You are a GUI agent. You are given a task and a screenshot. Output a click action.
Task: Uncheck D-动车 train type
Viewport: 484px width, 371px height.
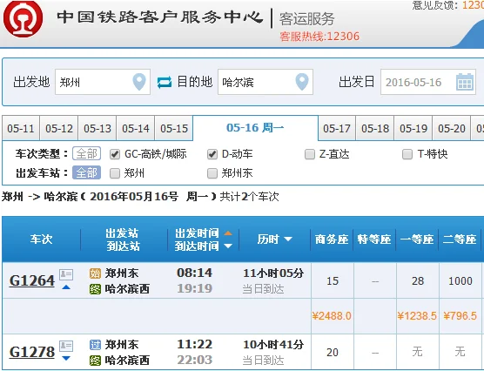tap(212, 154)
